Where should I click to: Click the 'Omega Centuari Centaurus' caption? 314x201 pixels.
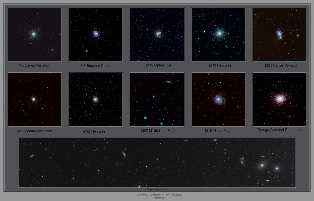click(279, 130)
